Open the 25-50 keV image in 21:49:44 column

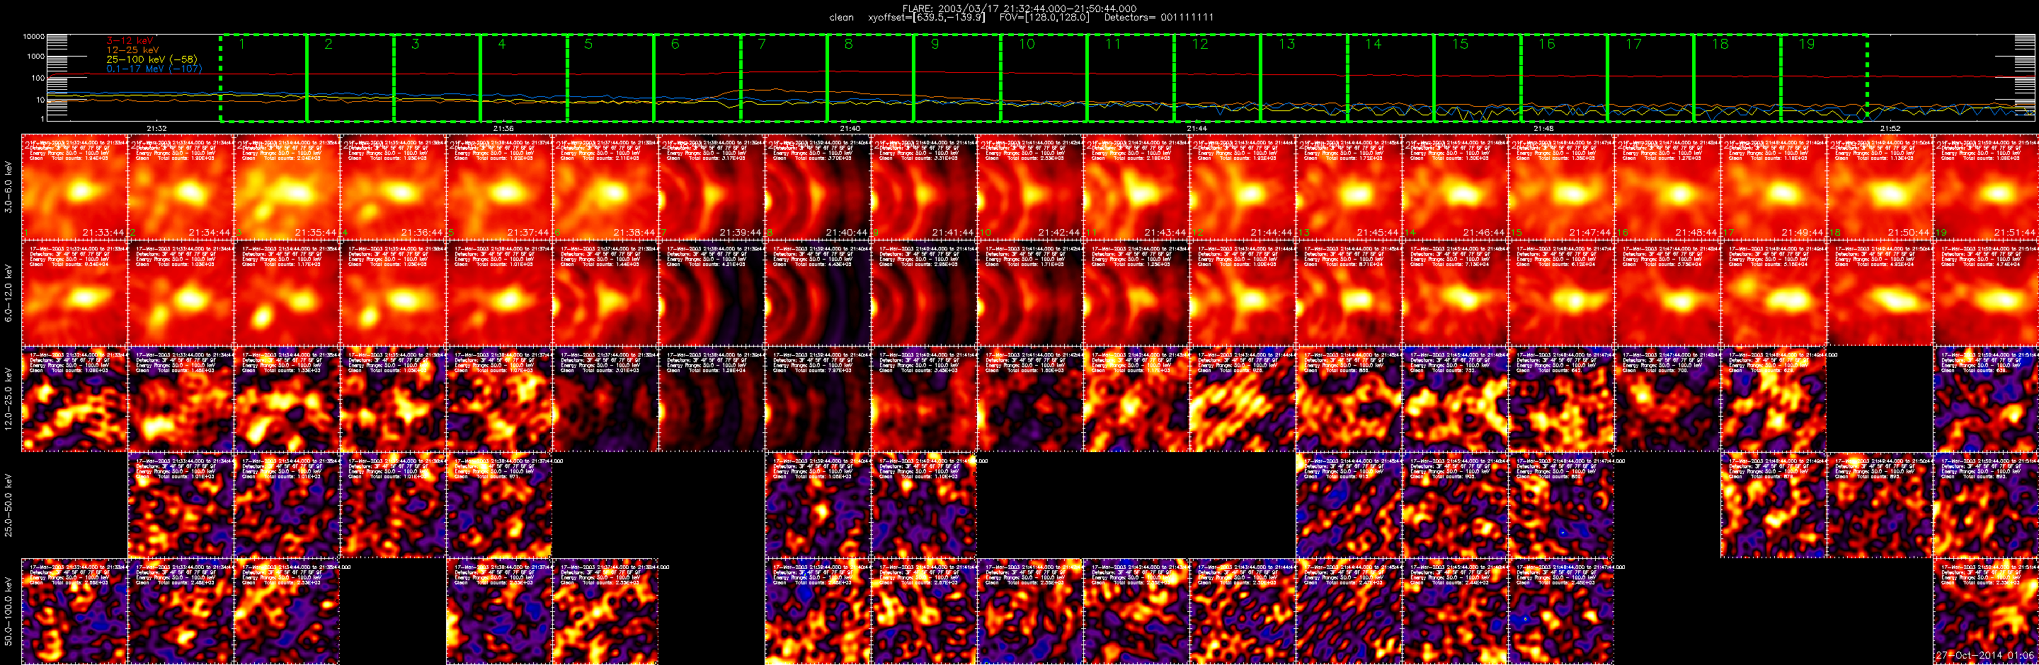click(1773, 504)
